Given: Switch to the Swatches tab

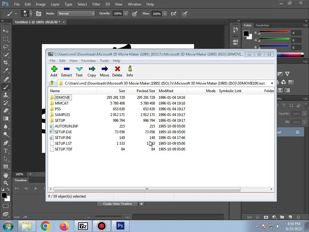Looking at the screenshot, I should coord(262,25).
